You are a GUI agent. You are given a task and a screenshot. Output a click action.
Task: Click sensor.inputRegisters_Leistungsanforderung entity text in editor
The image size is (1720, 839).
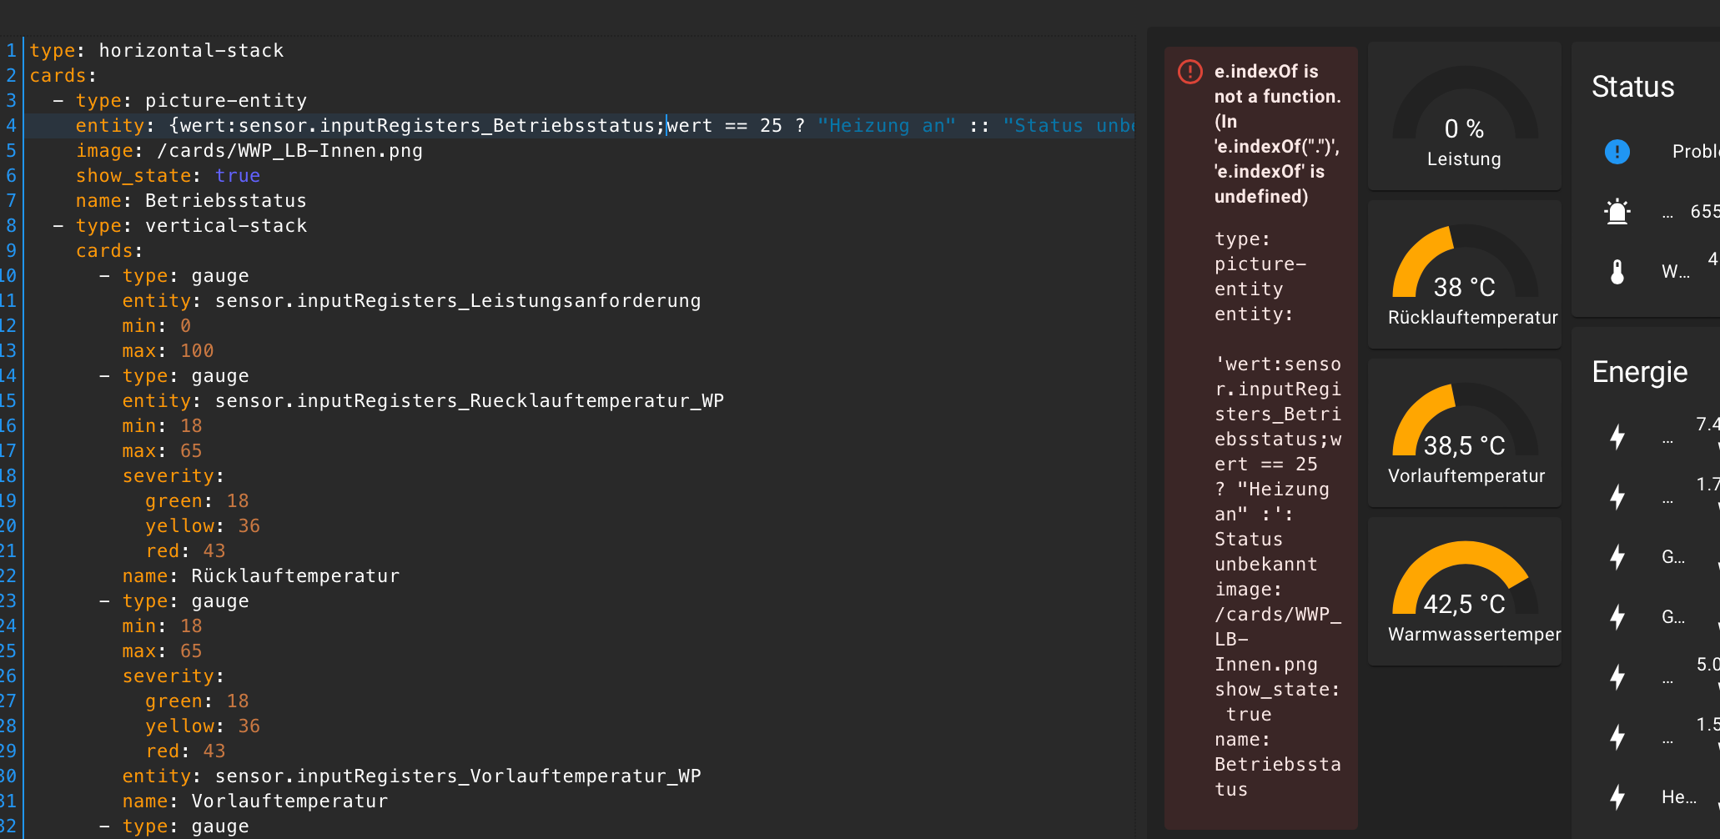pyautogui.click(x=457, y=301)
